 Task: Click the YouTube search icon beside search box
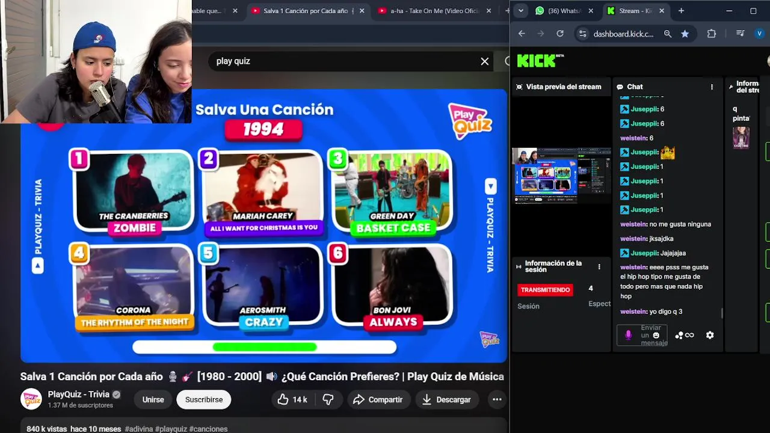click(507, 61)
